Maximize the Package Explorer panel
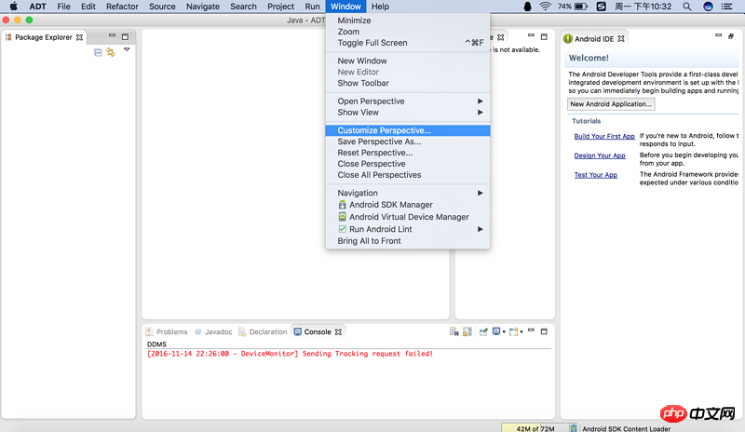 [125, 36]
